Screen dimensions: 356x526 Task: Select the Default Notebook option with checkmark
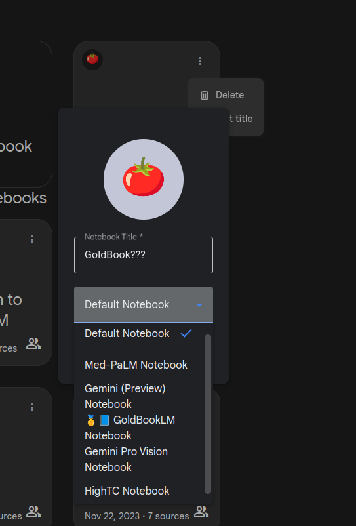point(140,333)
